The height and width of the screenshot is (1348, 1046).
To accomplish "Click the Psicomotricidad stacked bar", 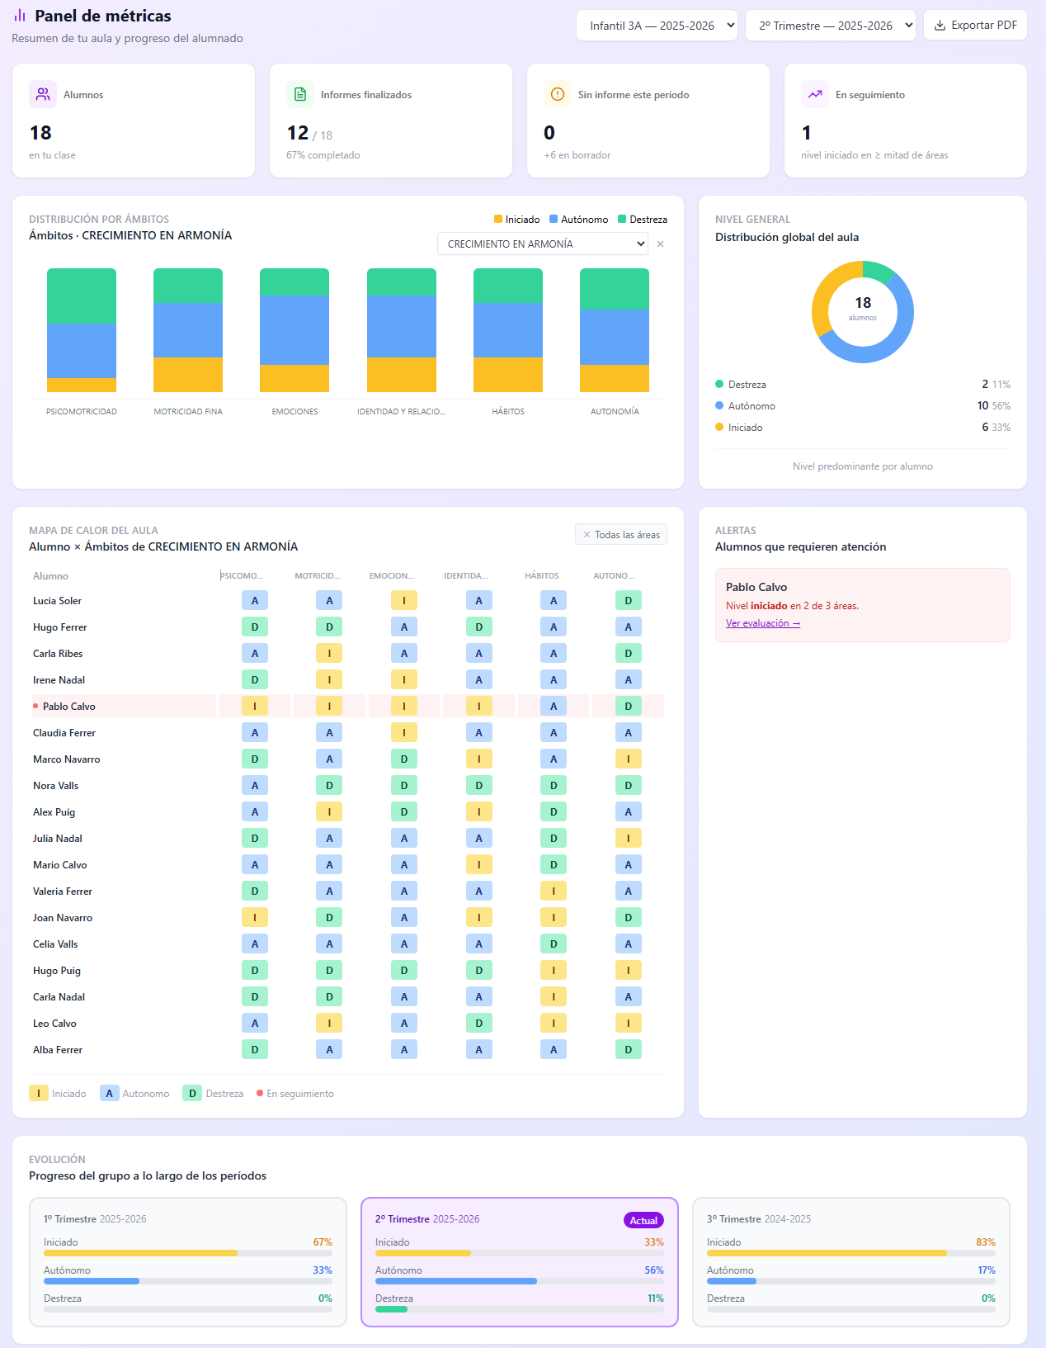I will click(82, 330).
